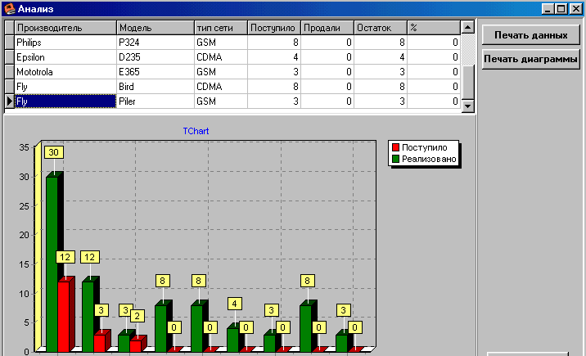Select the highlighted Fly cell in the Piler row

point(65,101)
